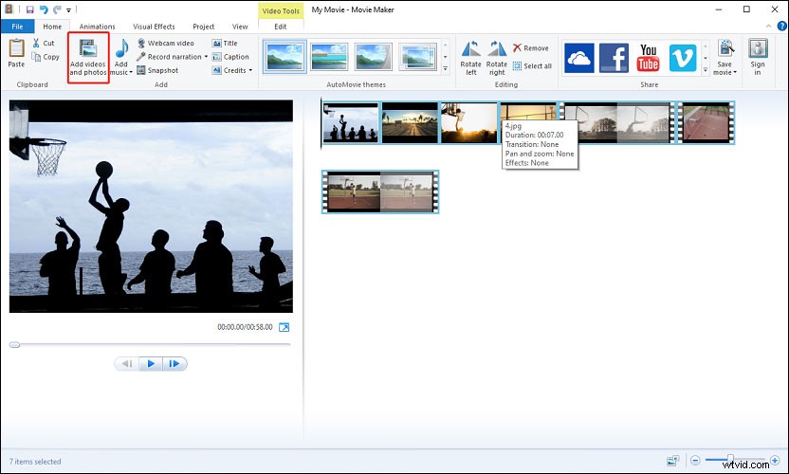Click the Save movie icon

pos(725,48)
